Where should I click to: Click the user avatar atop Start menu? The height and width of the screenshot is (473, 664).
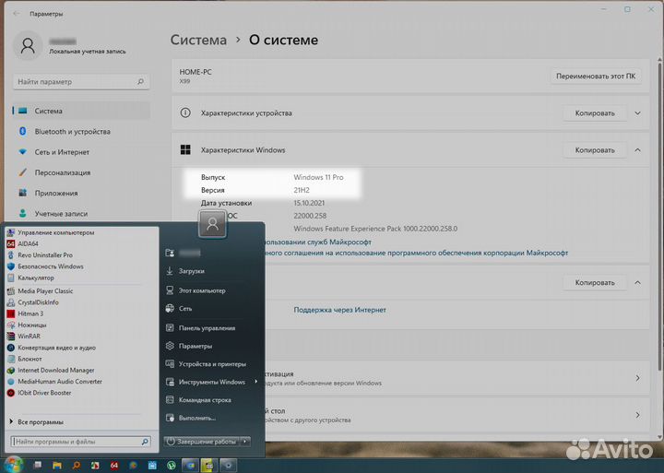click(x=213, y=223)
